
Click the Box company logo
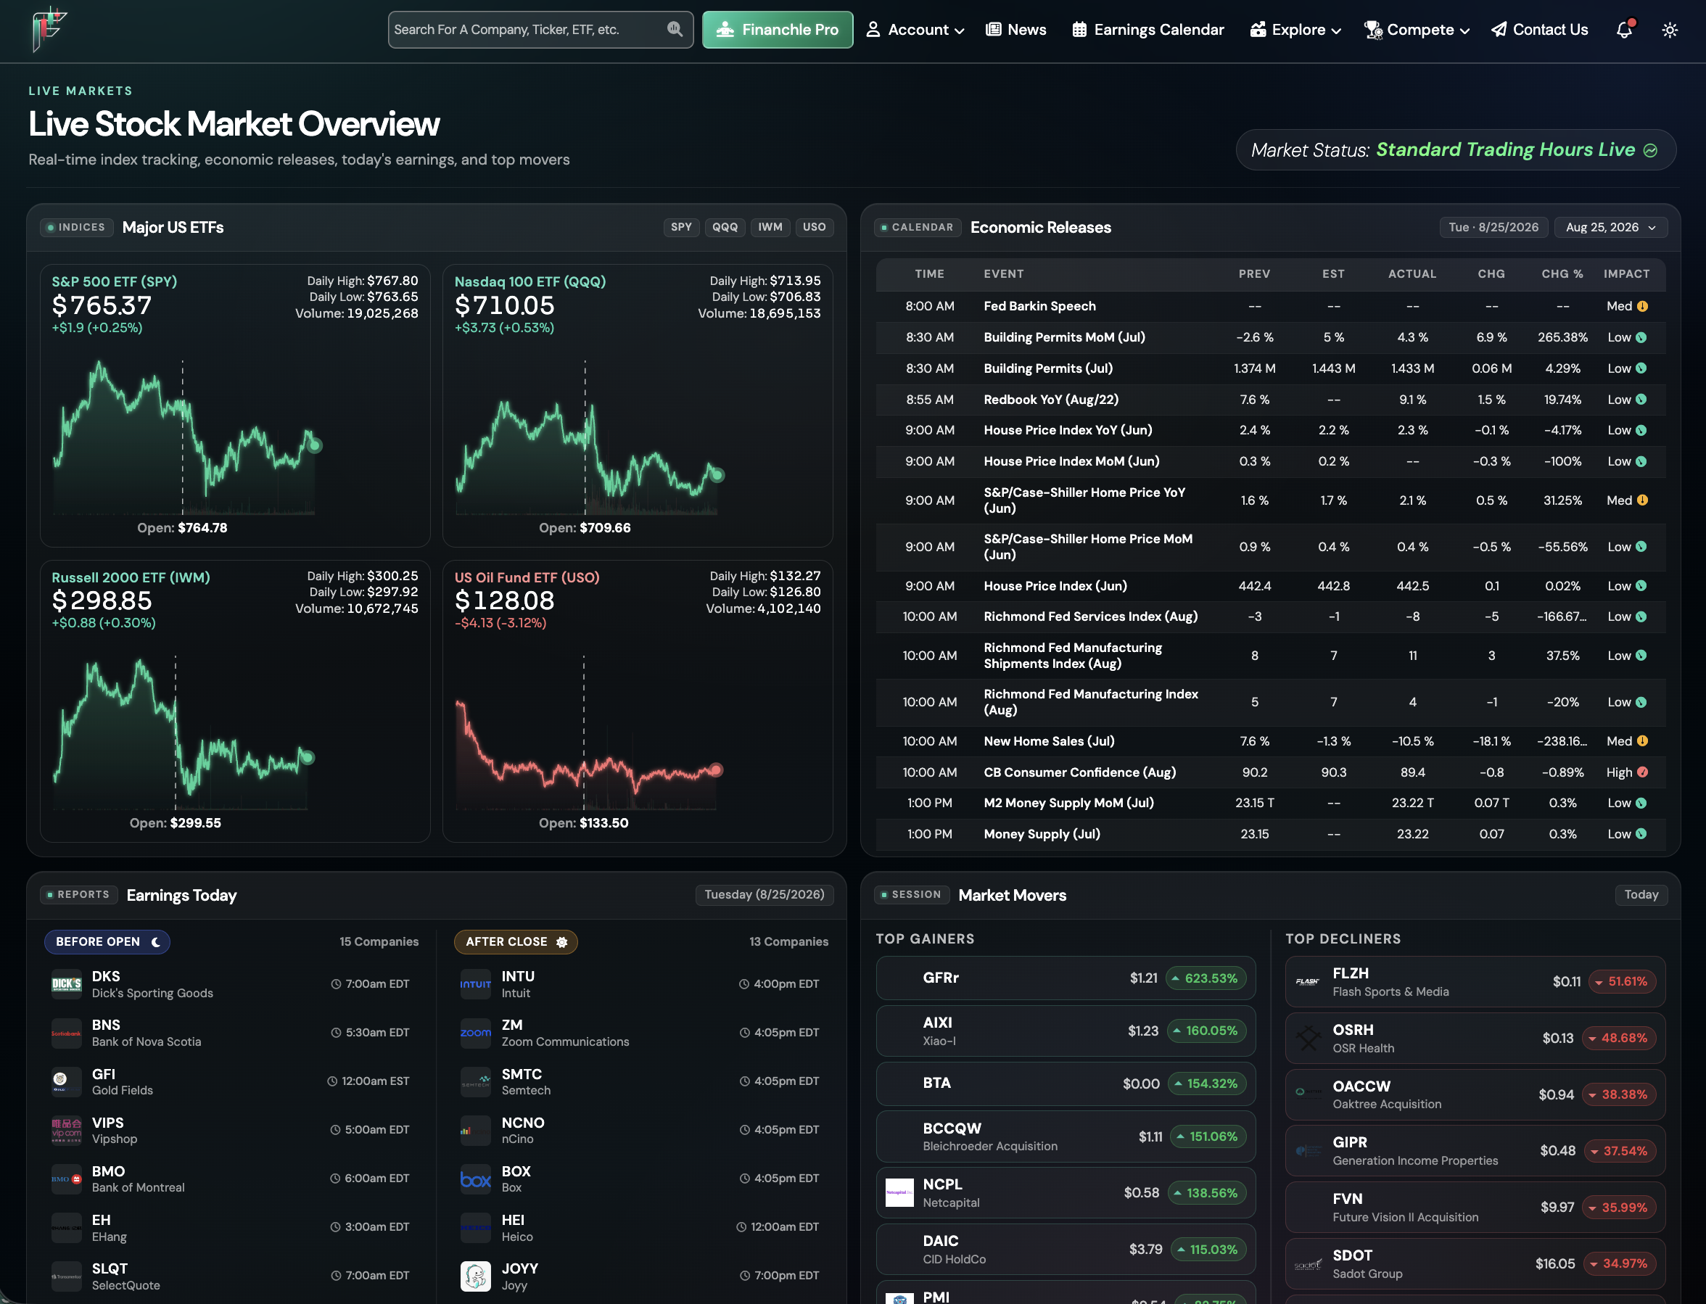[476, 1179]
